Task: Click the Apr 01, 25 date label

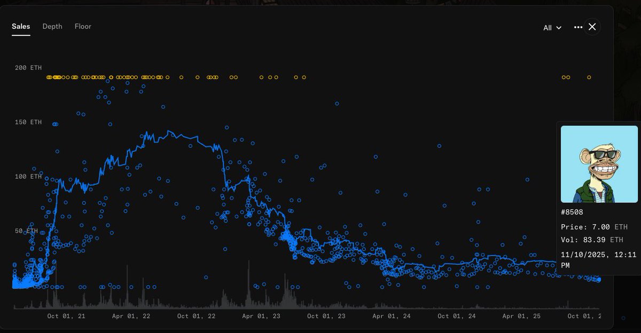Action: (521, 316)
